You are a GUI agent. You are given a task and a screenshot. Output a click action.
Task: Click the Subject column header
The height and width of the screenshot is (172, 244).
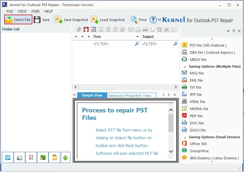[x=160, y=37]
